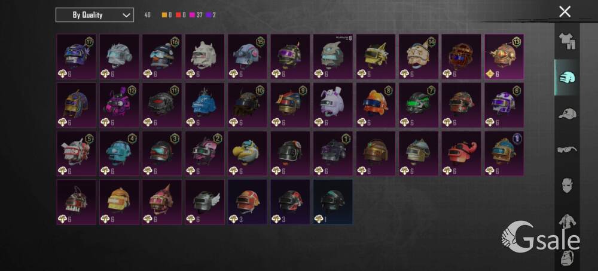The height and width of the screenshot is (271, 598).
Task: Close the inventory with the X icon
Action: coord(565,12)
